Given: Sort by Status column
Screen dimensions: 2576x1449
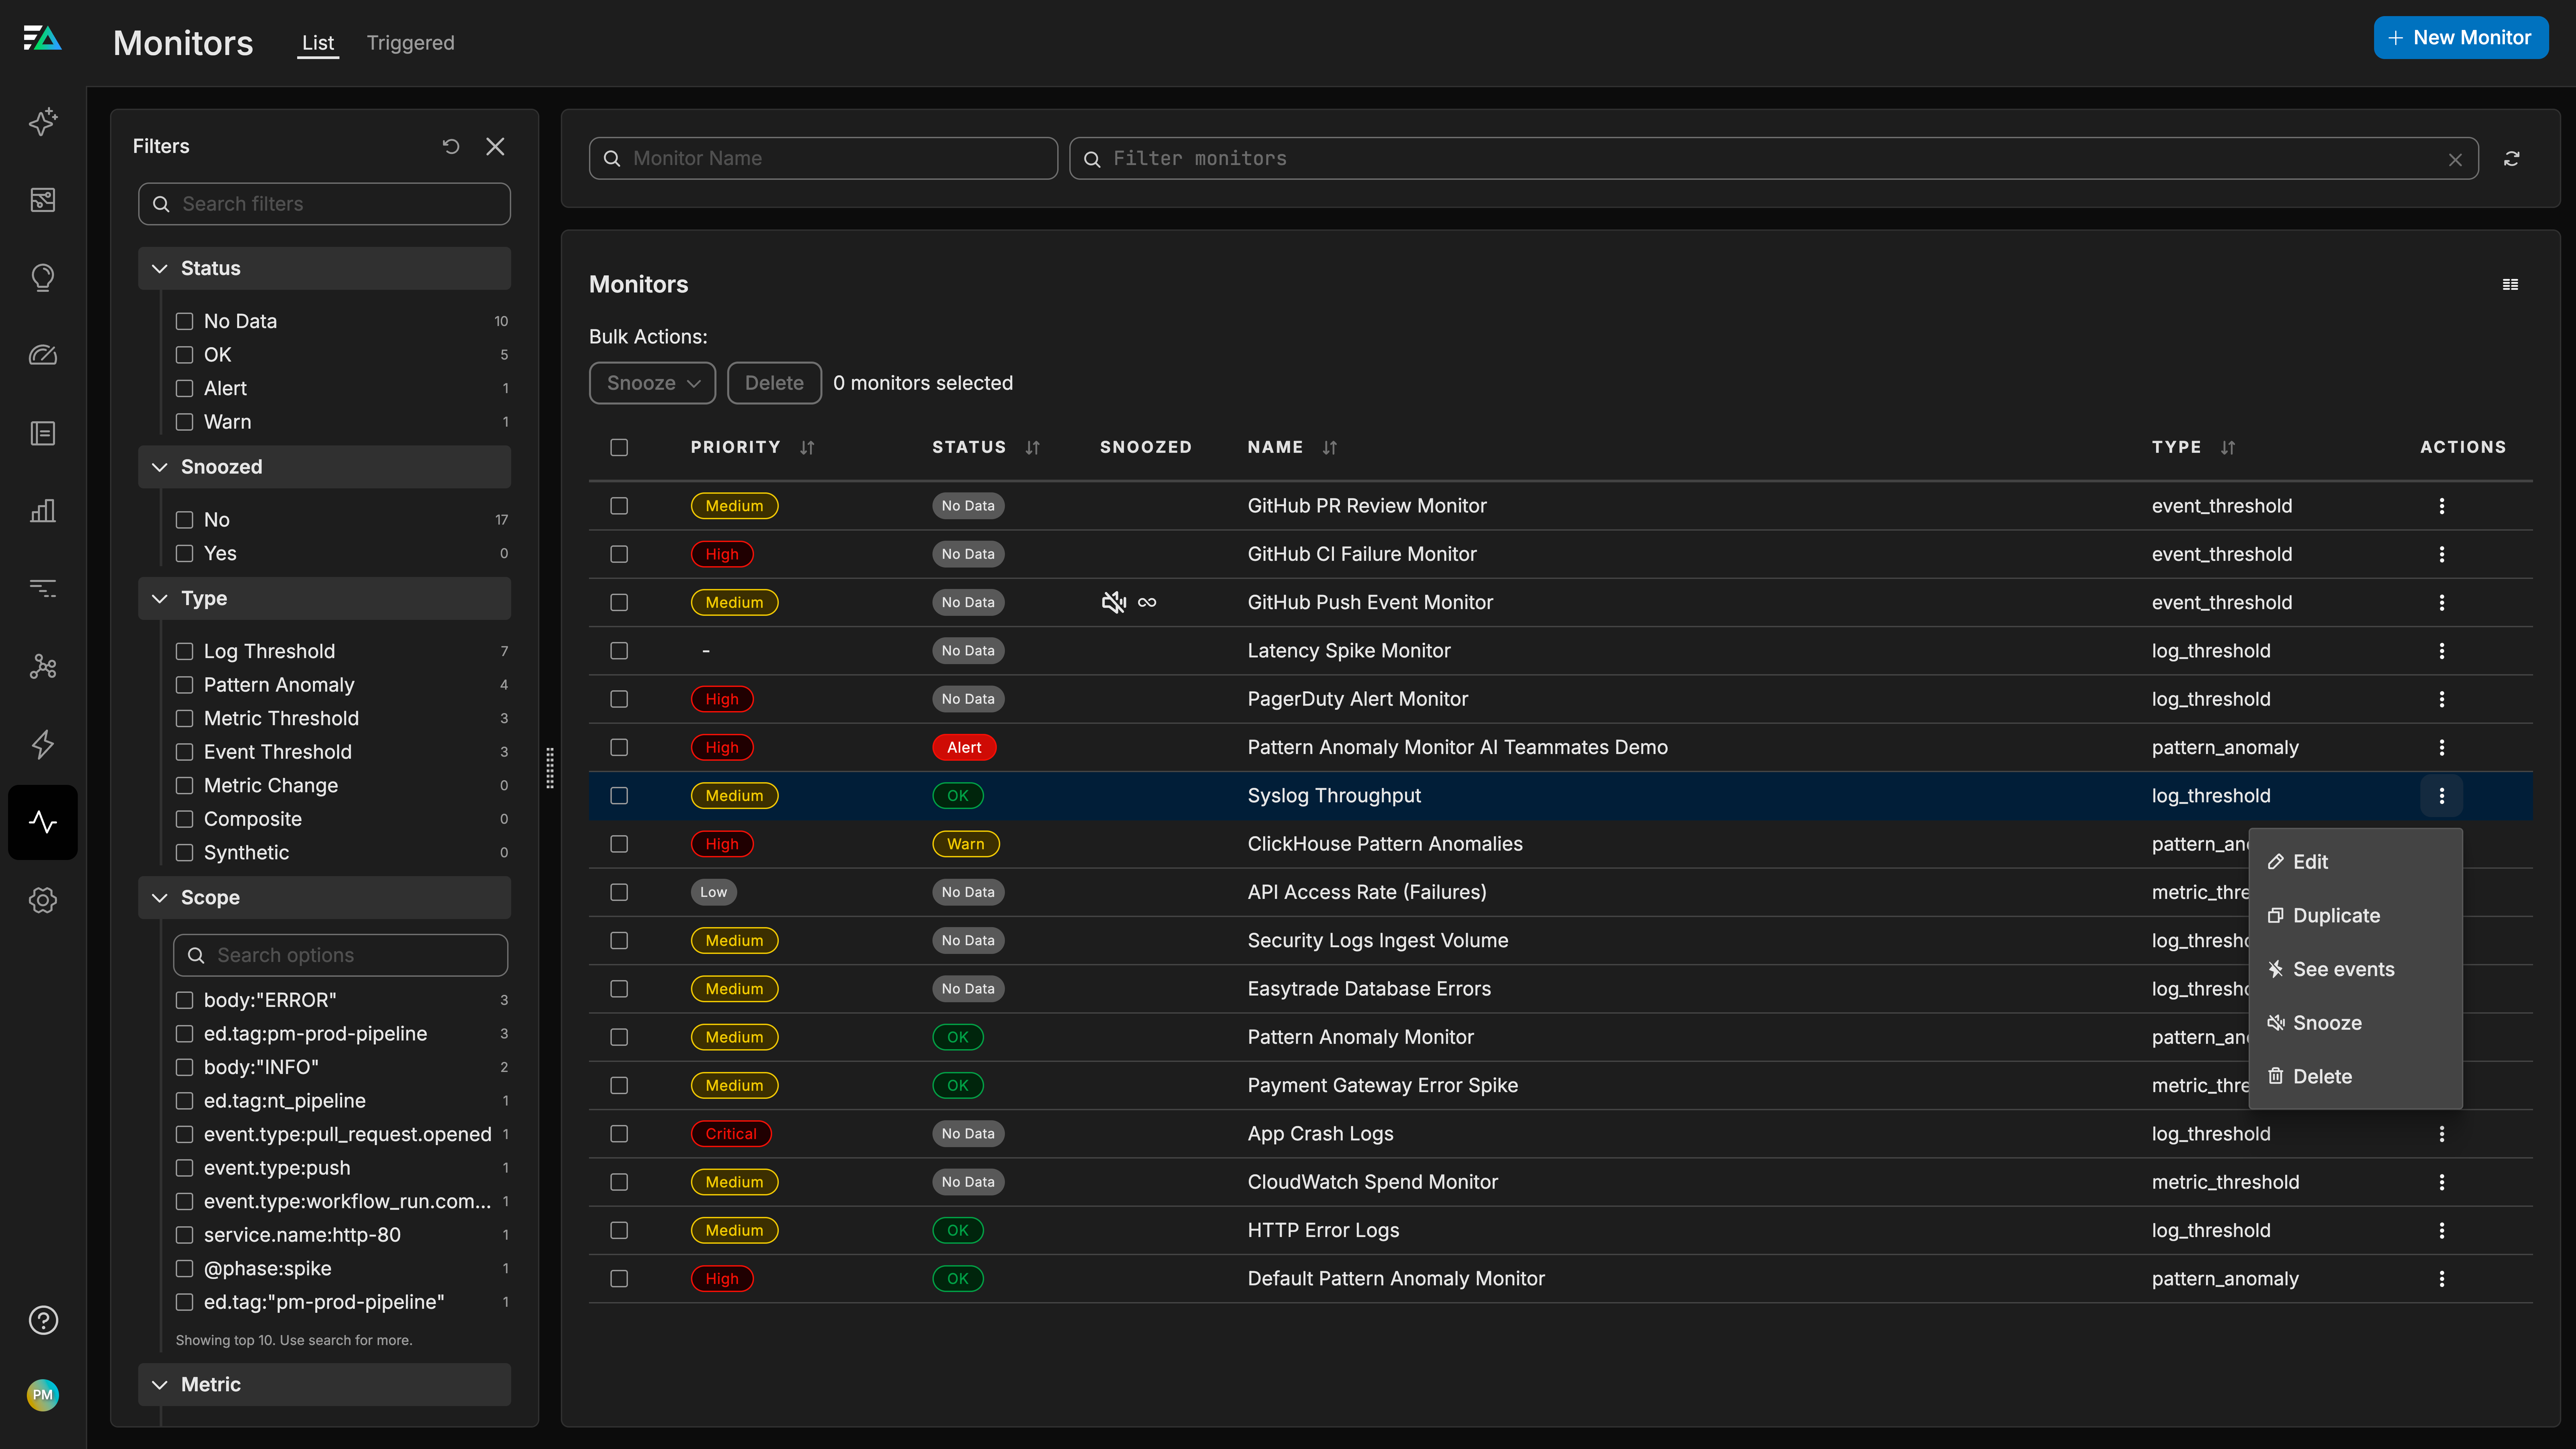Looking at the screenshot, I should [x=1033, y=448].
